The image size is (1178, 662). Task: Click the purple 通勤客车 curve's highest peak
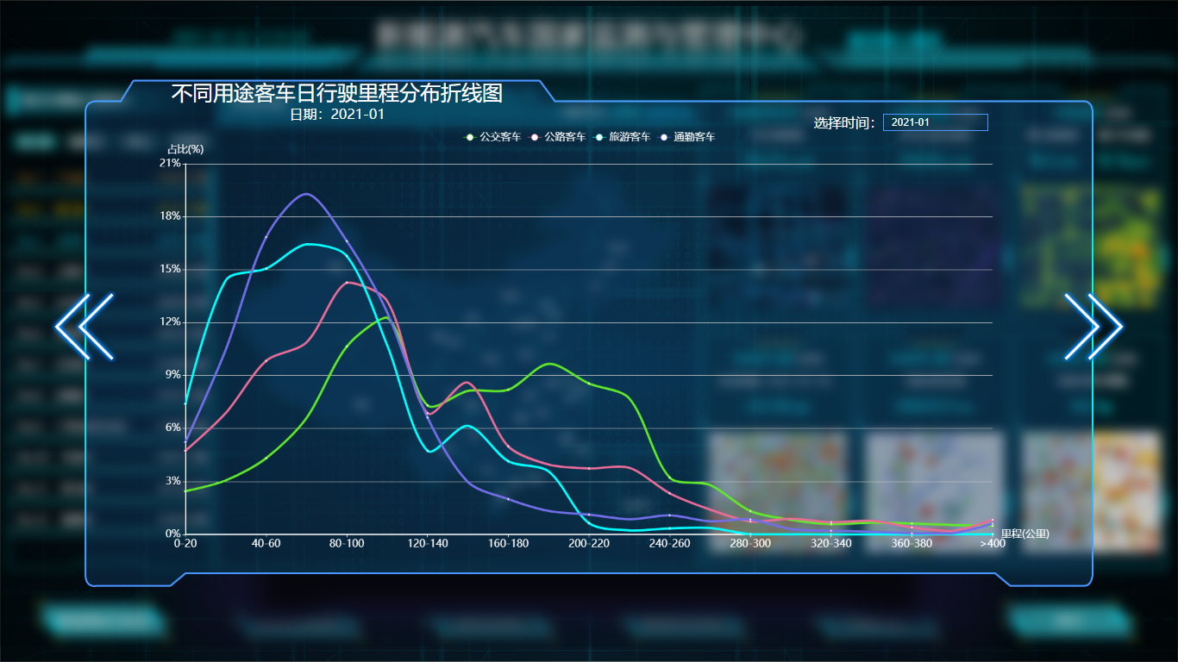pyautogui.click(x=306, y=194)
